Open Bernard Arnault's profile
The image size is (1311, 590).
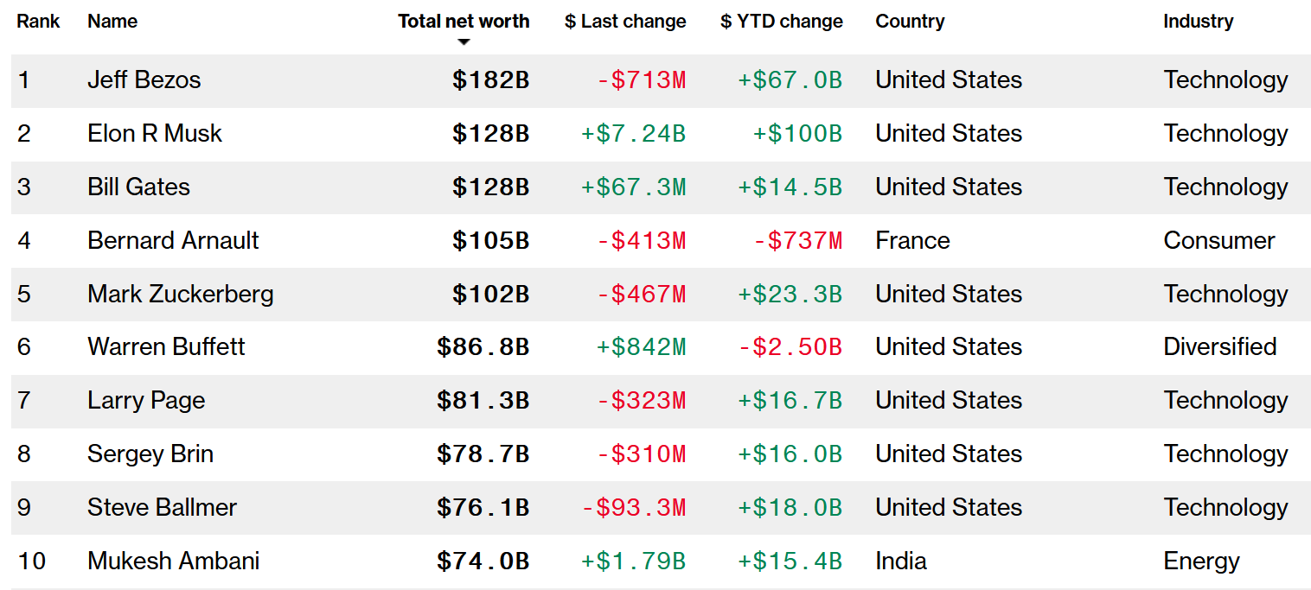pyautogui.click(x=173, y=241)
